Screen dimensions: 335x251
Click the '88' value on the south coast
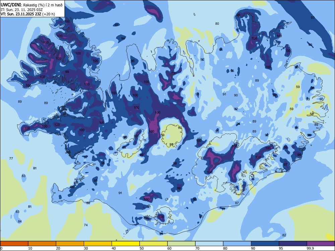tap(88, 203)
